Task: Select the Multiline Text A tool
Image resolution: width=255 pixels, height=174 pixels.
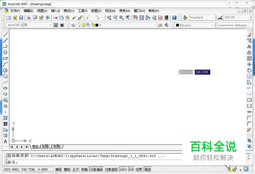Action: click(6, 141)
